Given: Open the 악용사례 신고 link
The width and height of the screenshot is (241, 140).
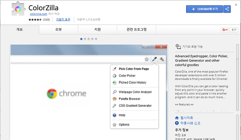Looking at the screenshot, I should tap(190, 123).
